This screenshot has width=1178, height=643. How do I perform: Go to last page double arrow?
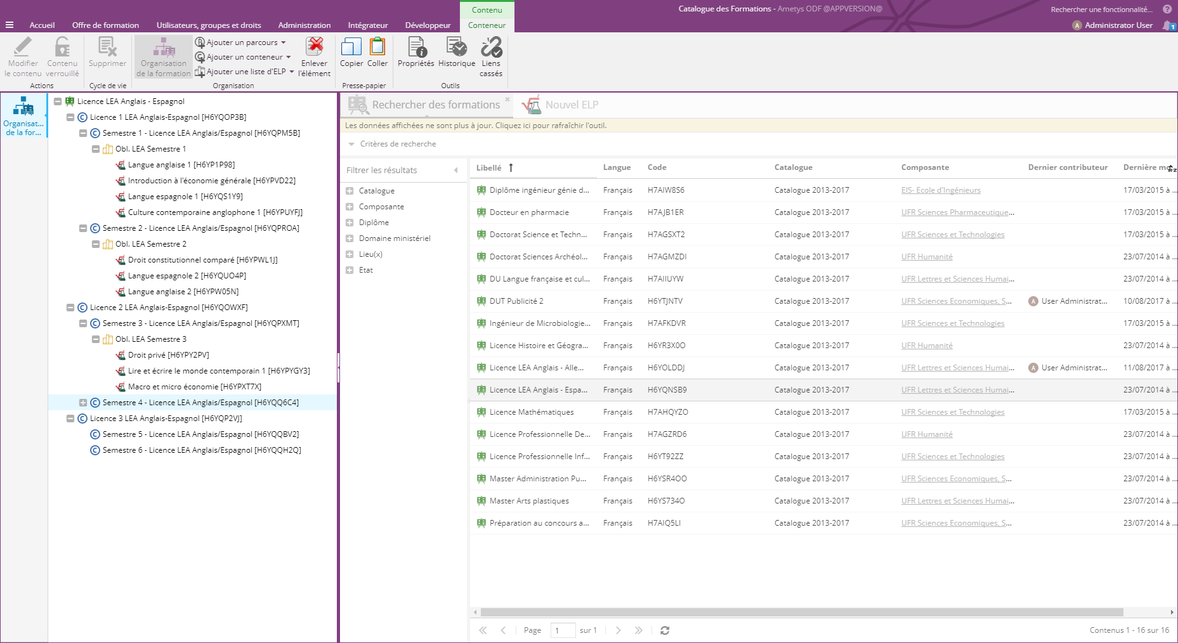639,630
